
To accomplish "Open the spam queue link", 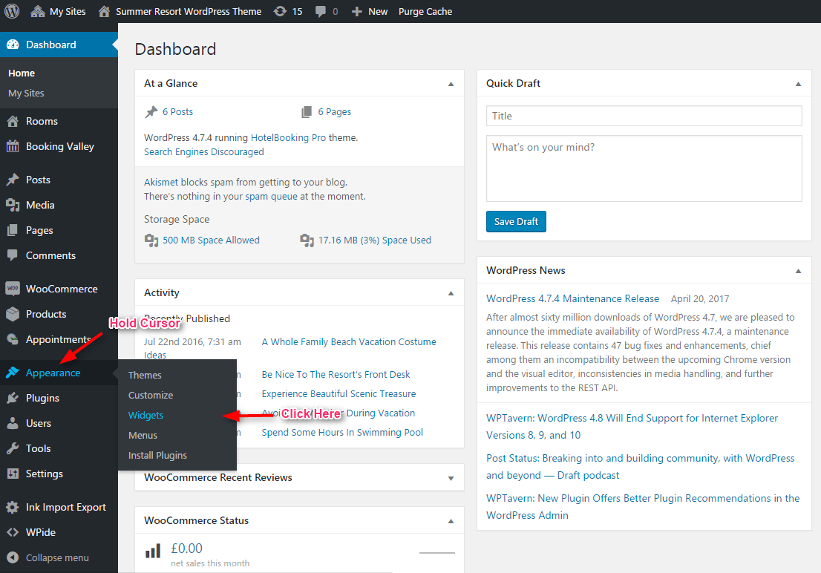I will pyautogui.click(x=271, y=197).
